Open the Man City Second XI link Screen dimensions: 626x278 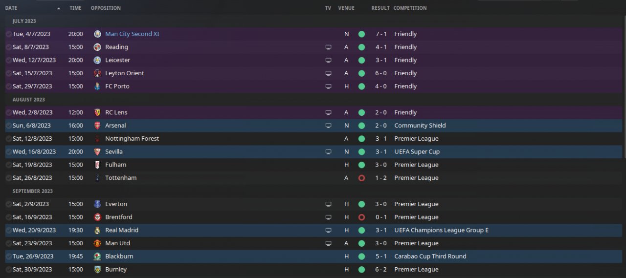coord(132,34)
